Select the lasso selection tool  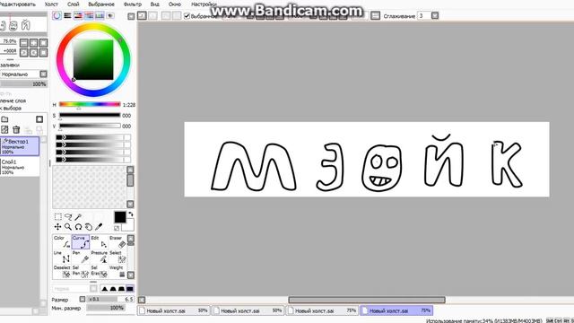coord(68,217)
